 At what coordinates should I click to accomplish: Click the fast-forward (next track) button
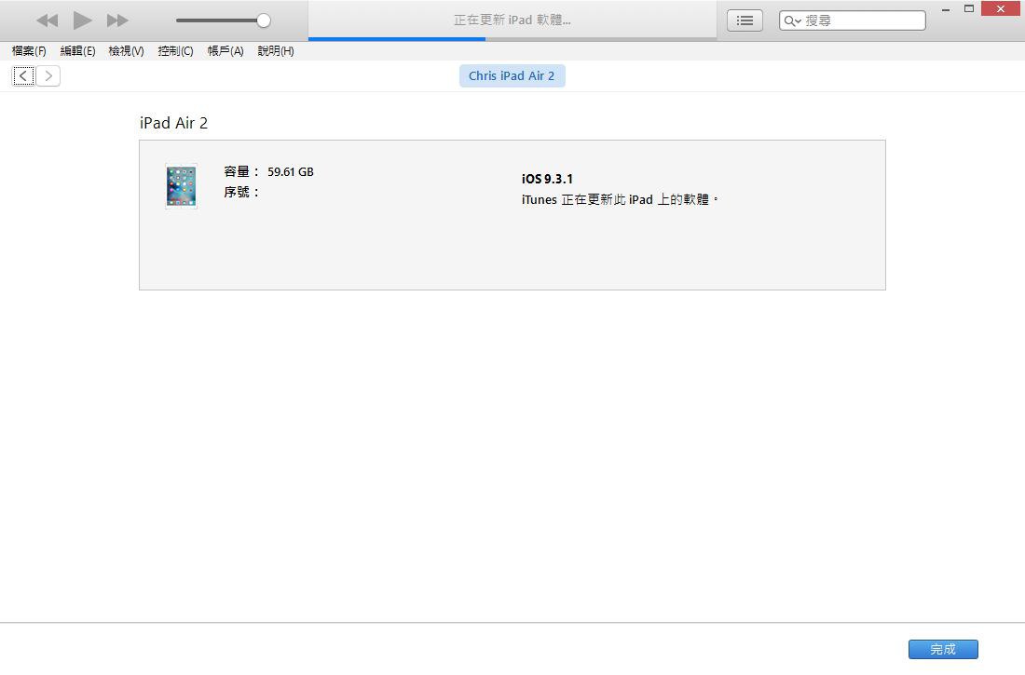tap(117, 20)
